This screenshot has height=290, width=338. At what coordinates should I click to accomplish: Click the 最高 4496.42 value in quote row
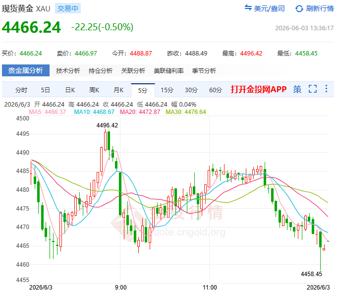click(251, 53)
